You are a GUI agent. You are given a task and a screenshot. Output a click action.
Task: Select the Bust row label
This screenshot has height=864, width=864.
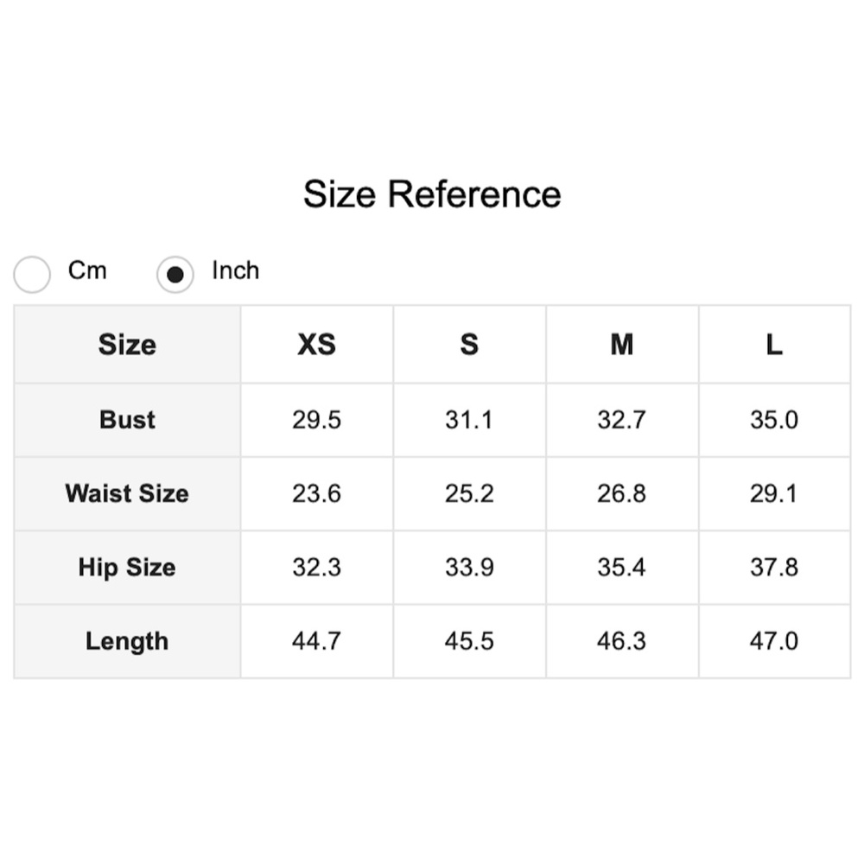tap(127, 420)
